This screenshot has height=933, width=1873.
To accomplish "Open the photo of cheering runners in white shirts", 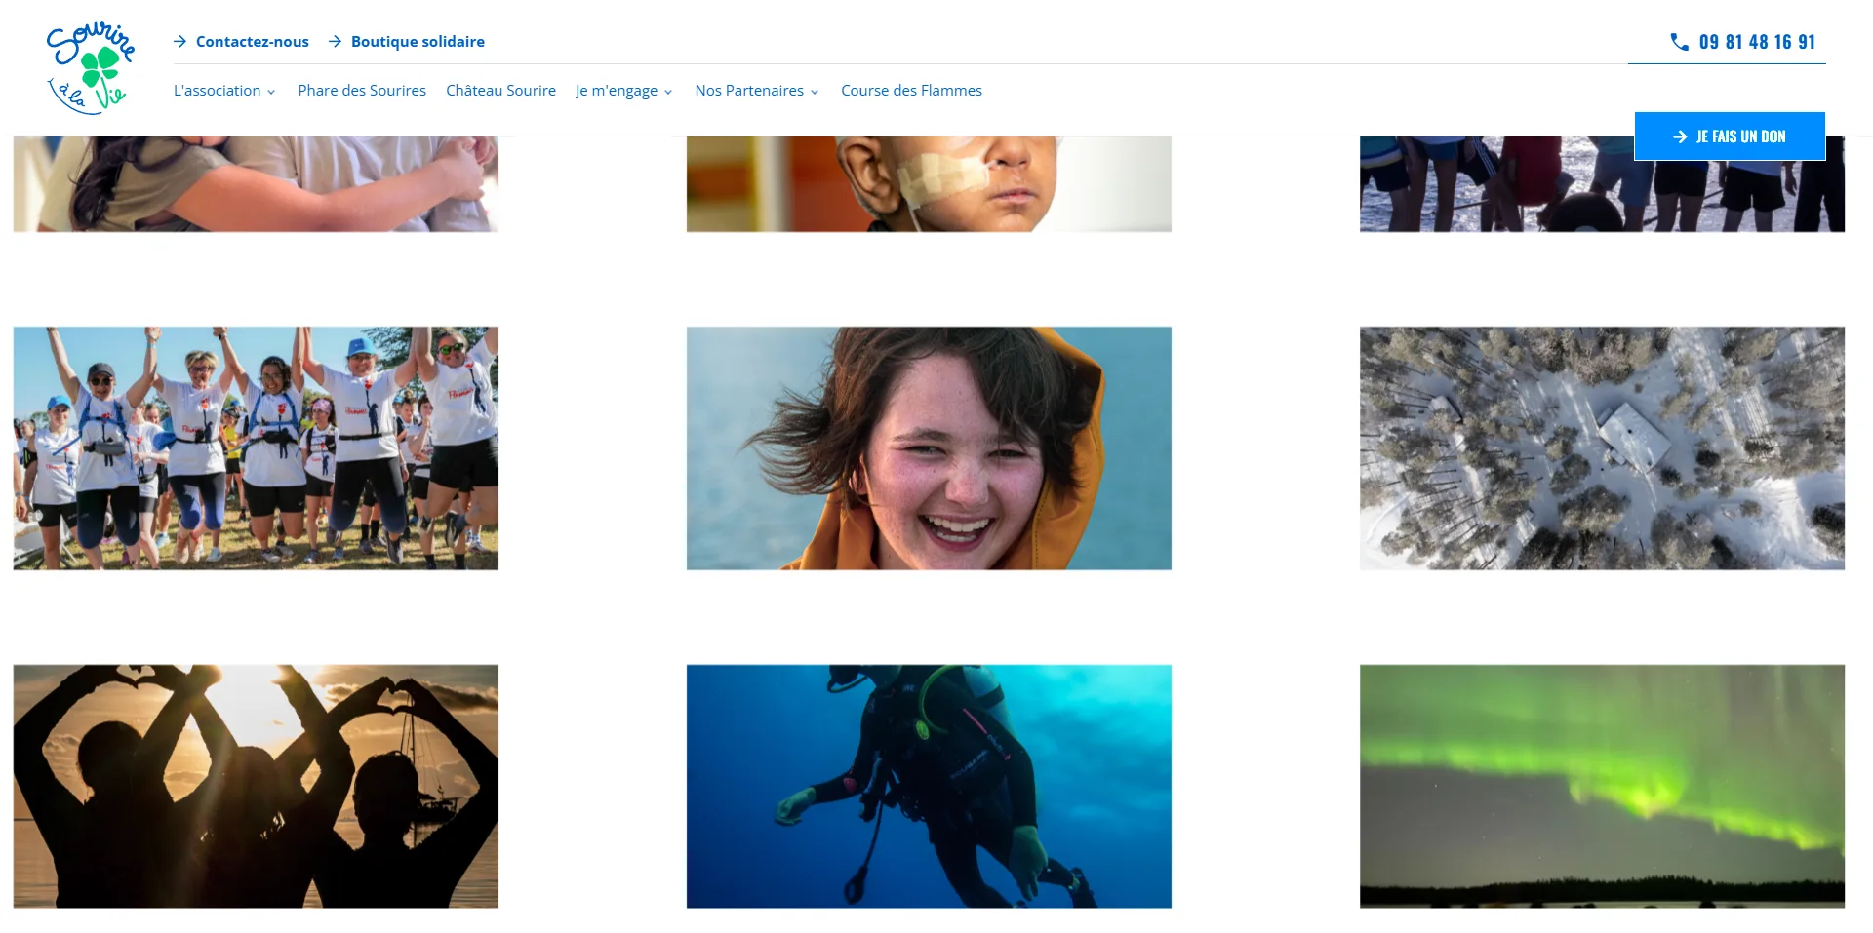I will click(256, 448).
